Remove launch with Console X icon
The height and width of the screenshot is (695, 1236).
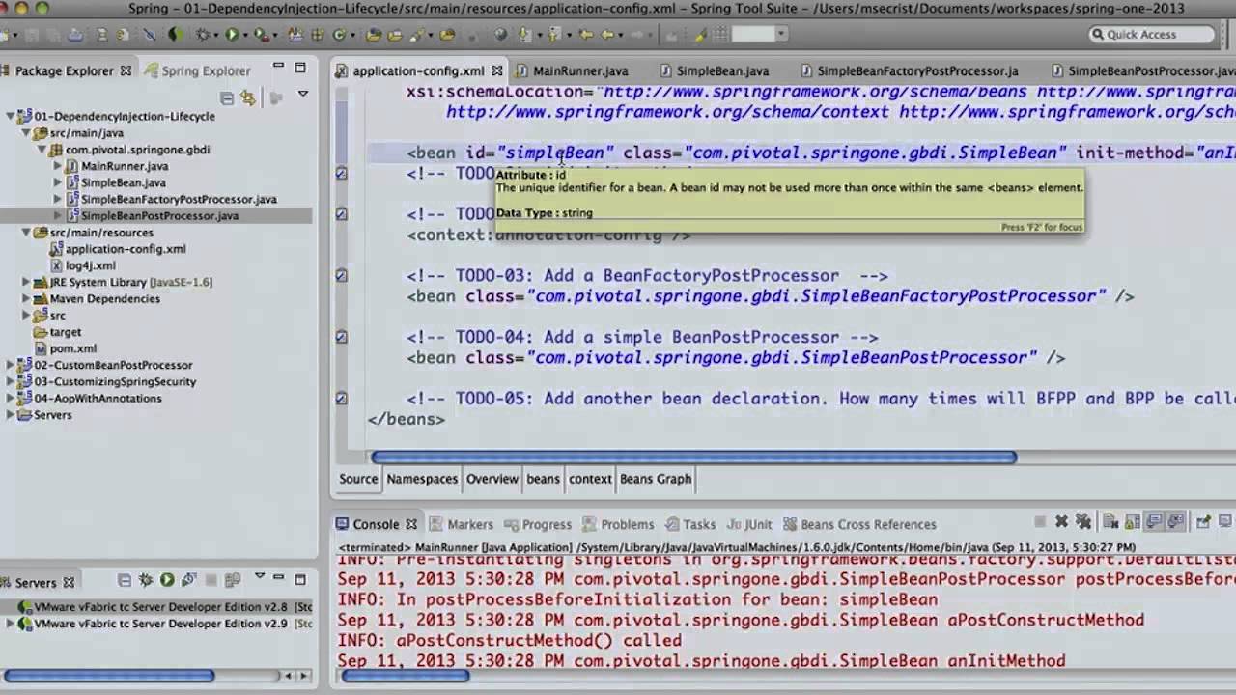[x=1061, y=521]
